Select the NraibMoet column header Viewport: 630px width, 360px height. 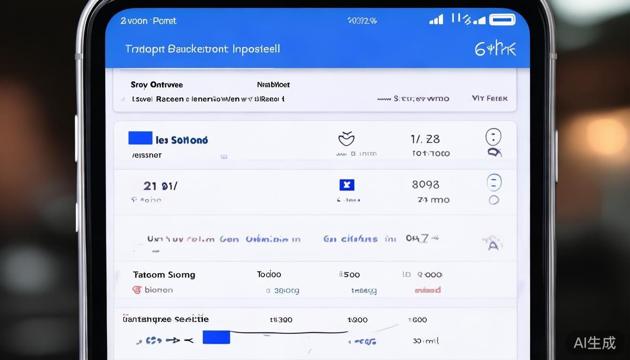tap(273, 84)
